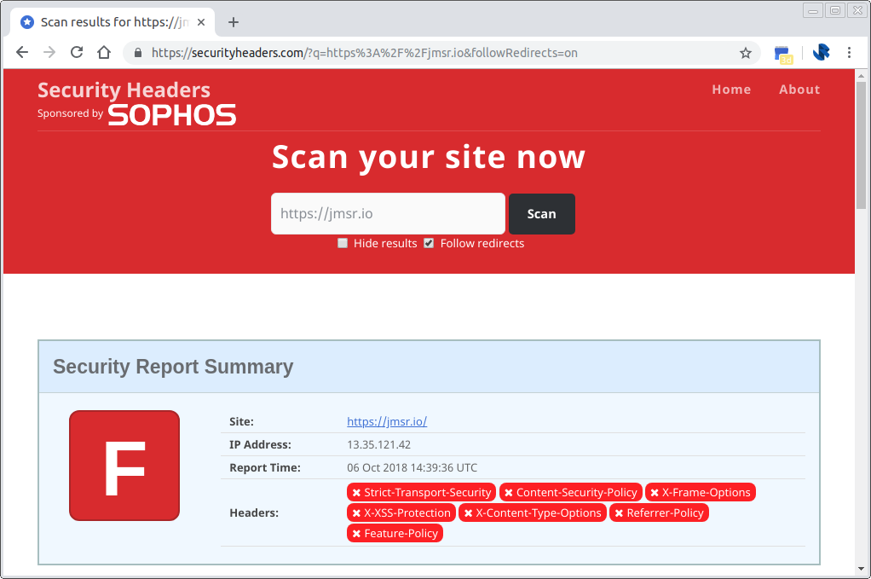The width and height of the screenshot is (871, 579).
Task: Click the blue bird extension icon
Action: (821, 52)
